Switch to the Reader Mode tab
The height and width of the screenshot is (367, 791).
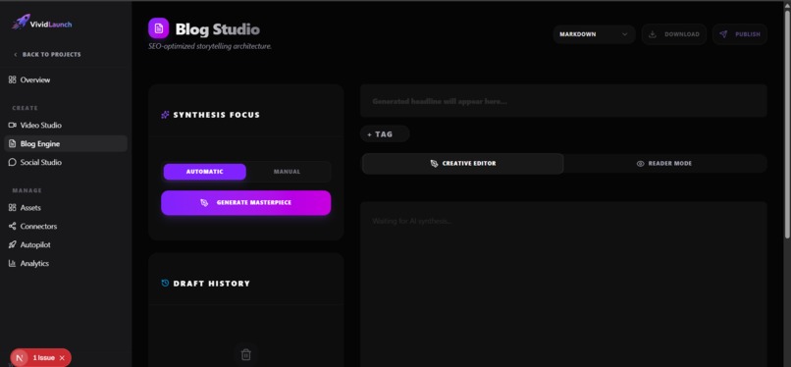click(x=664, y=164)
